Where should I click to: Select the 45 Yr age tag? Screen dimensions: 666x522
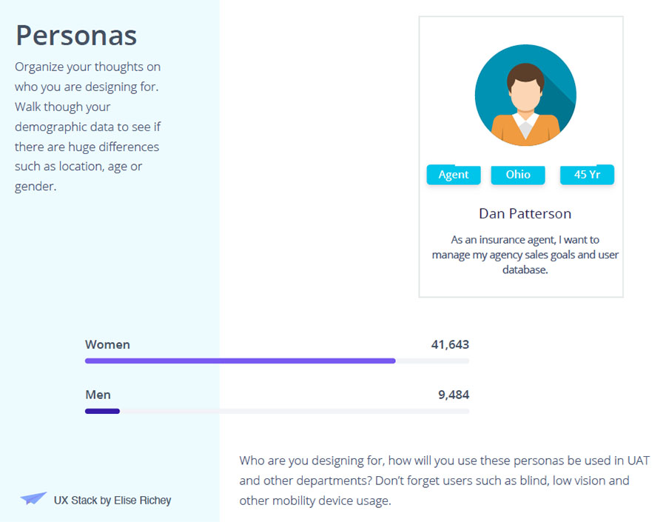(x=587, y=175)
